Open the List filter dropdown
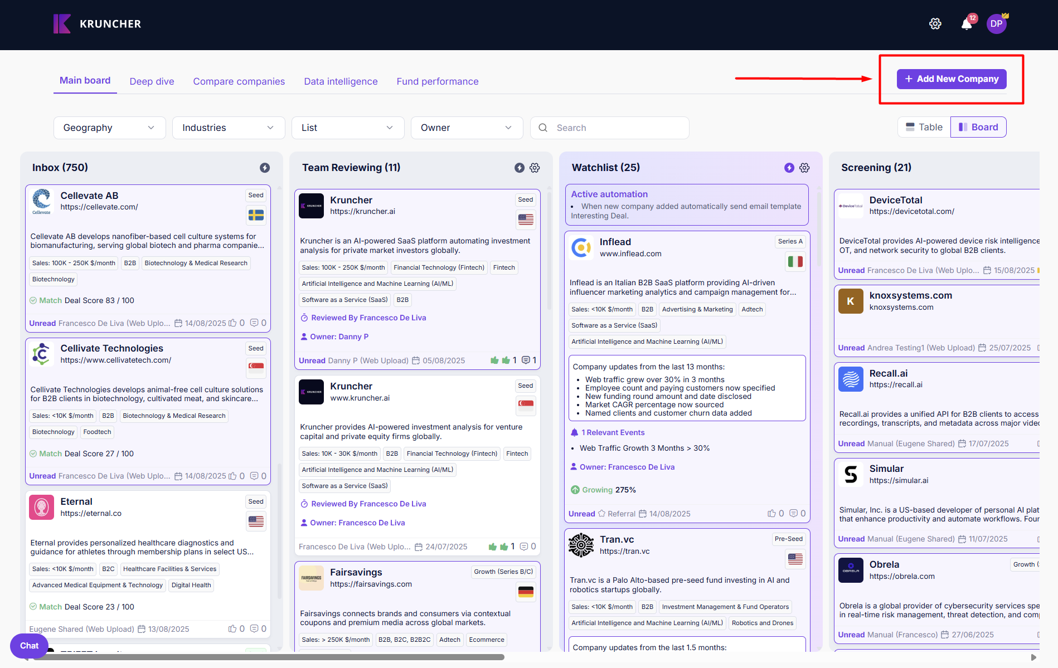The height and width of the screenshot is (668, 1058). tap(348, 128)
